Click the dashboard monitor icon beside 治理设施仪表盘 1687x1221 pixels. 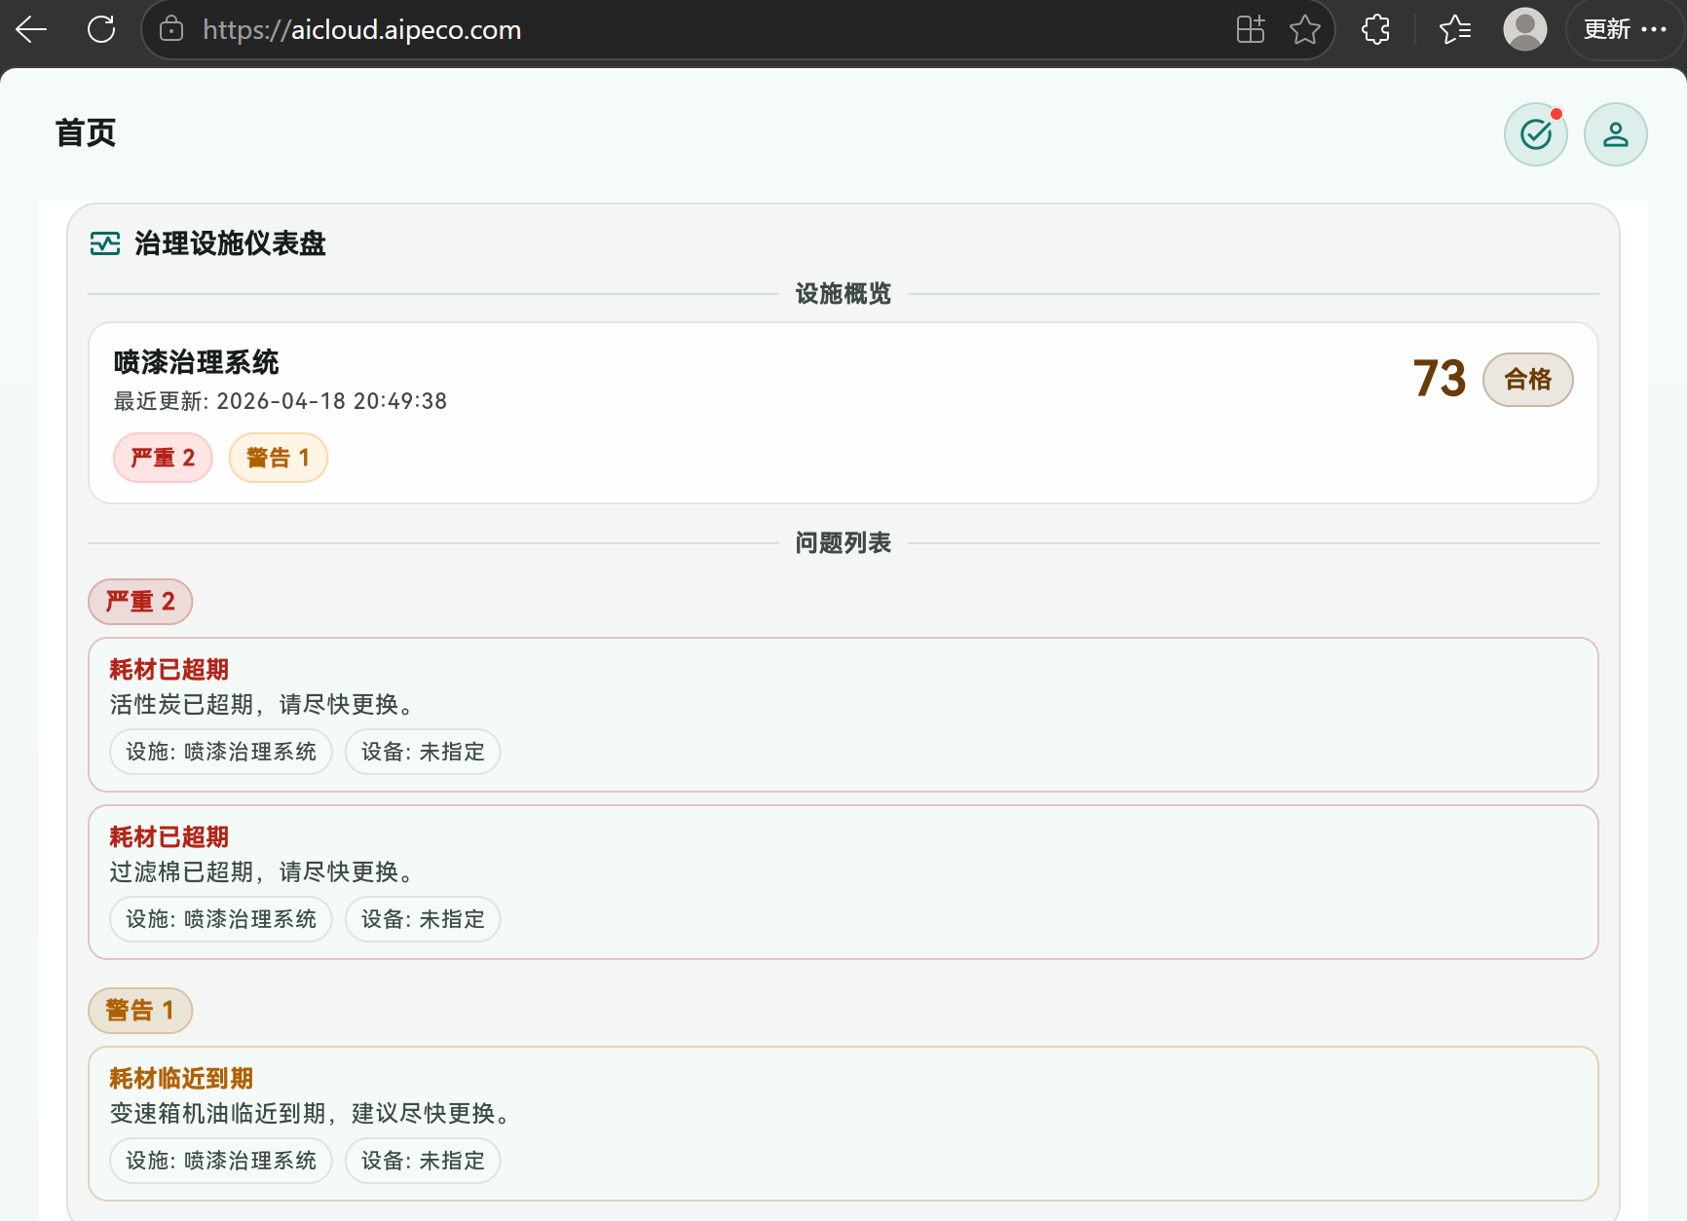click(x=105, y=243)
